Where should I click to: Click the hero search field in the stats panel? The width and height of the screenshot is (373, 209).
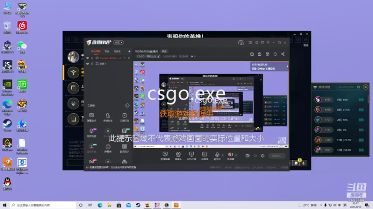pyautogui.click(x=348, y=87)
